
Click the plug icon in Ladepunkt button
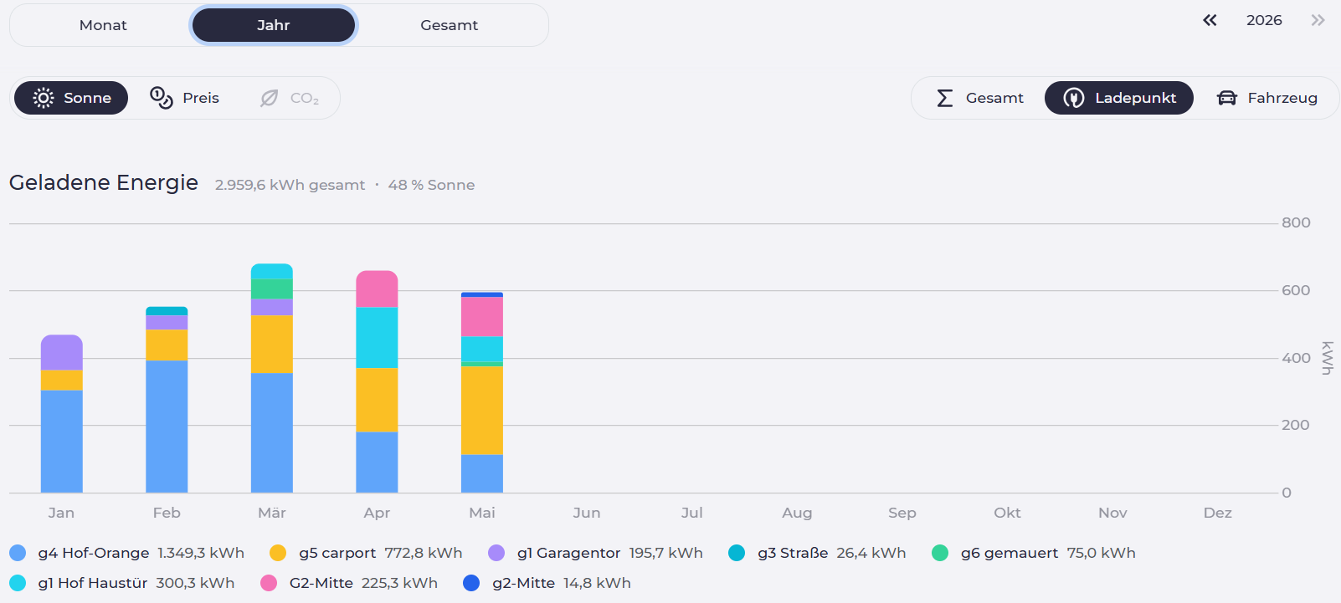point(1074,98)
